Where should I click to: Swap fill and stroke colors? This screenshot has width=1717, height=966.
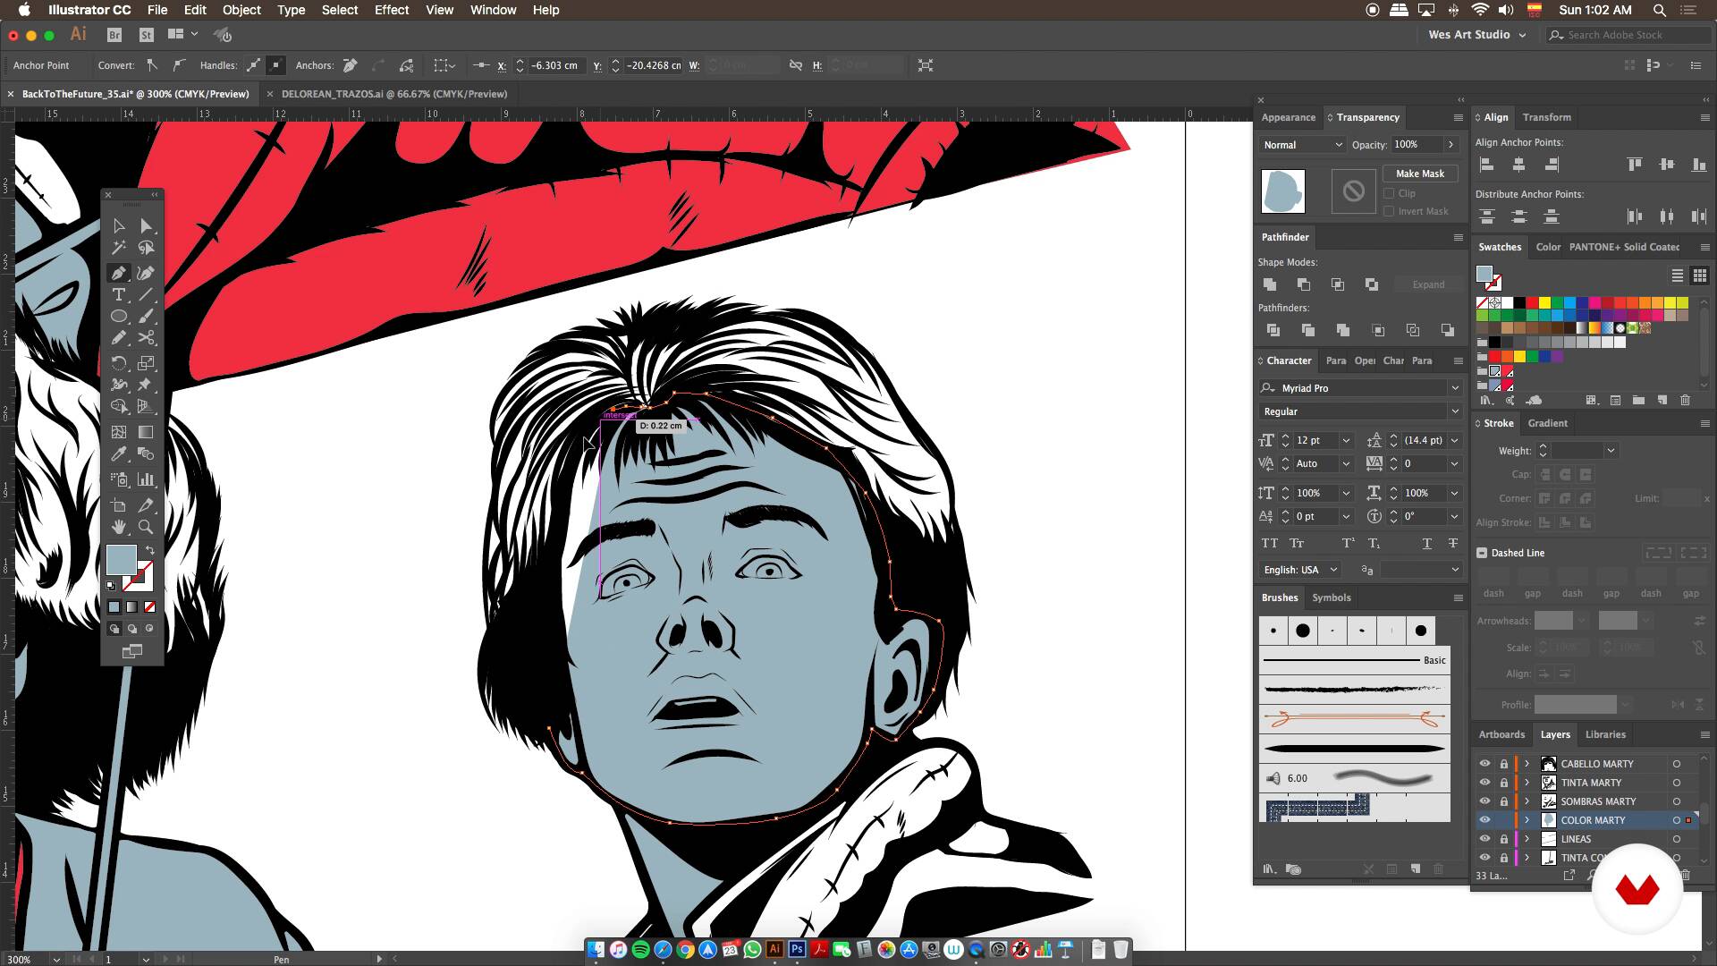tap(150, 550)
